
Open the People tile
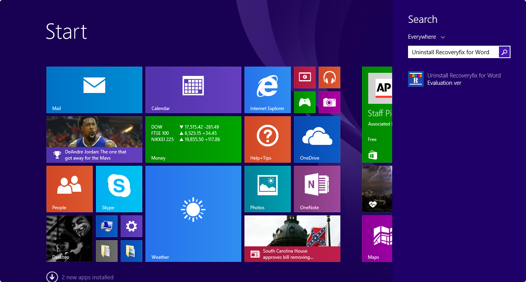tap(70, 189)
